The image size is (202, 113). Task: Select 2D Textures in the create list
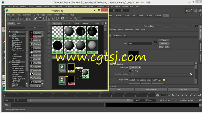pos(16,44)
